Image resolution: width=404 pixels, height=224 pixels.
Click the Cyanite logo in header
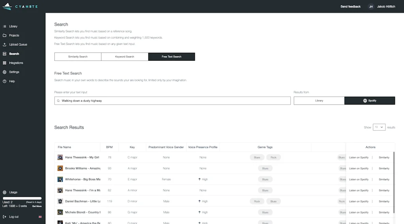(x=20, y=6)
